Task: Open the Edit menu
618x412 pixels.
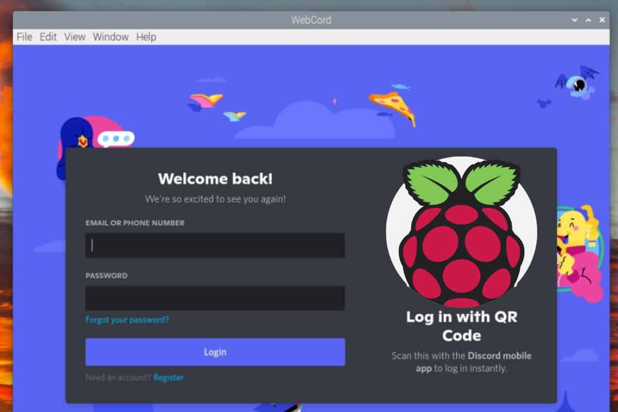Action: click(x=48, y=37)
